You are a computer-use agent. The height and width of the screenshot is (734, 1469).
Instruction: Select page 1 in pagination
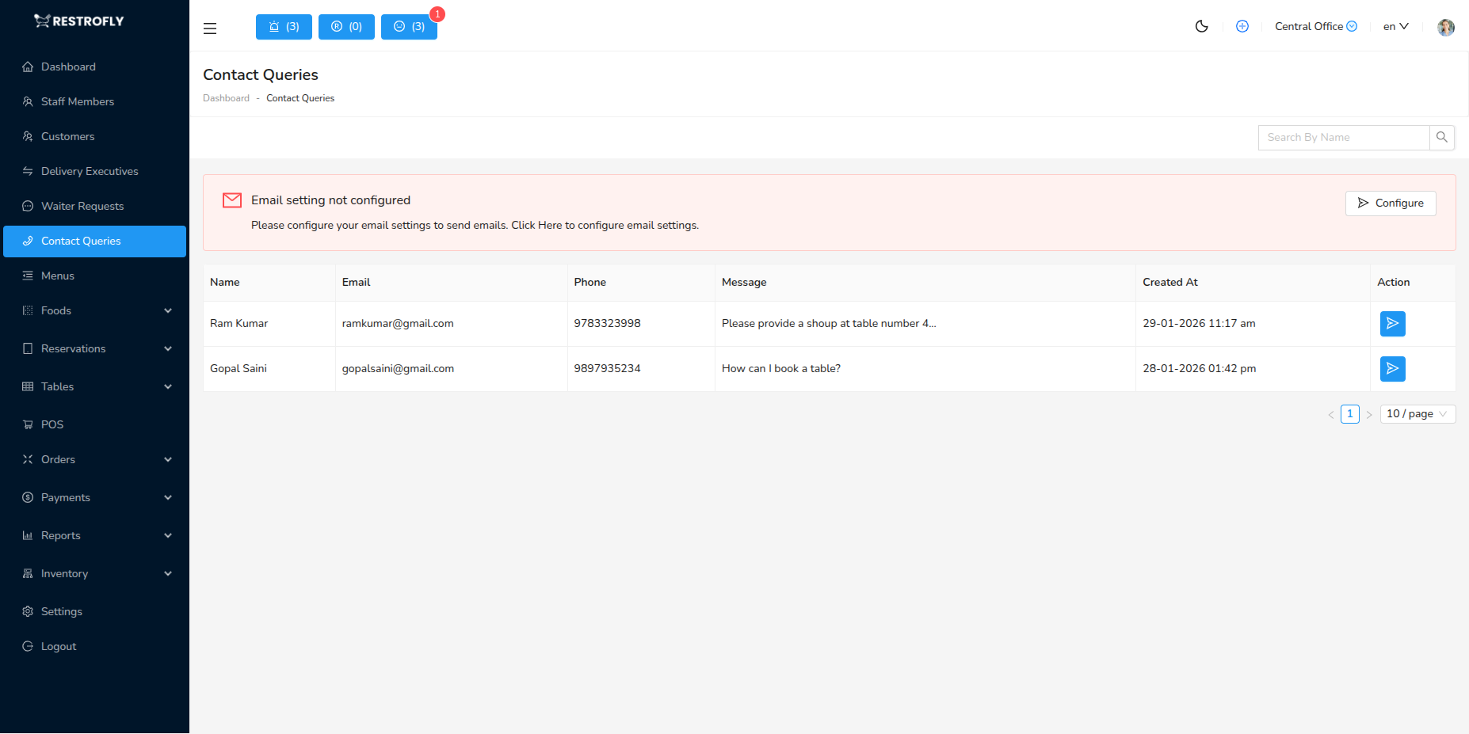1350,413
